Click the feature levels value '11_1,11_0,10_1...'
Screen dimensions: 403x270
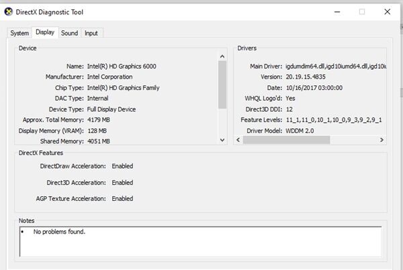[x=334, y=120]
